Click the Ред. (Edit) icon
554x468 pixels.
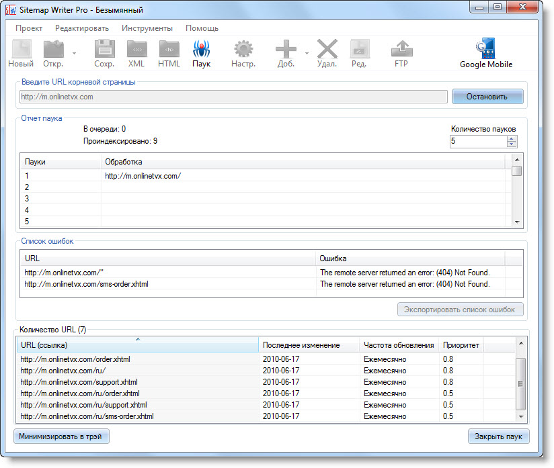click(359, 49)
